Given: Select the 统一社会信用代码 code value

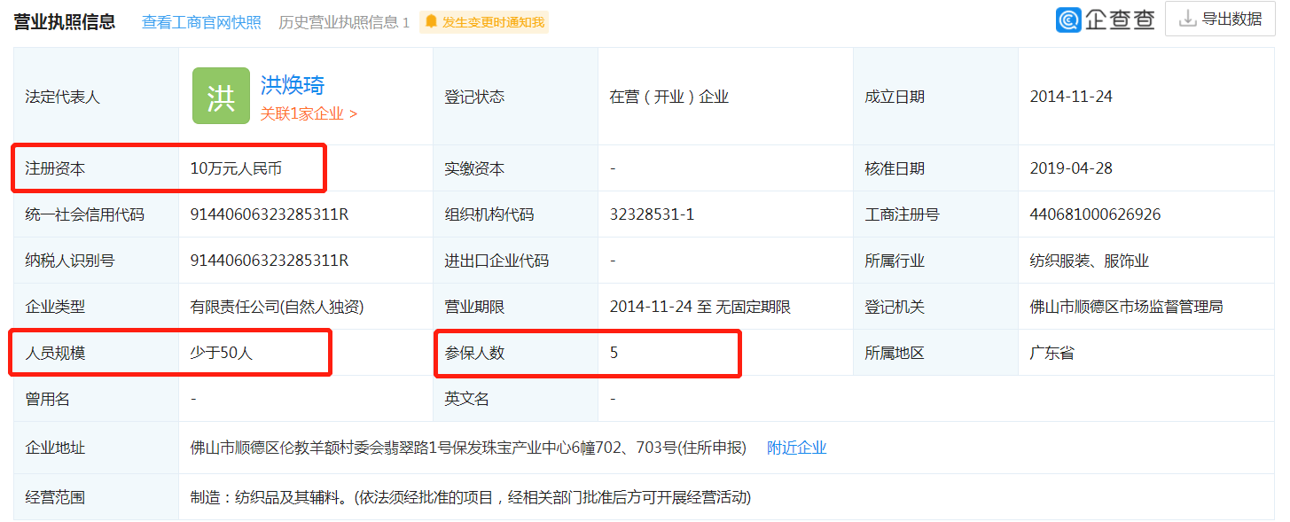Looking at the screenshot, I should (x=270, y=214).
